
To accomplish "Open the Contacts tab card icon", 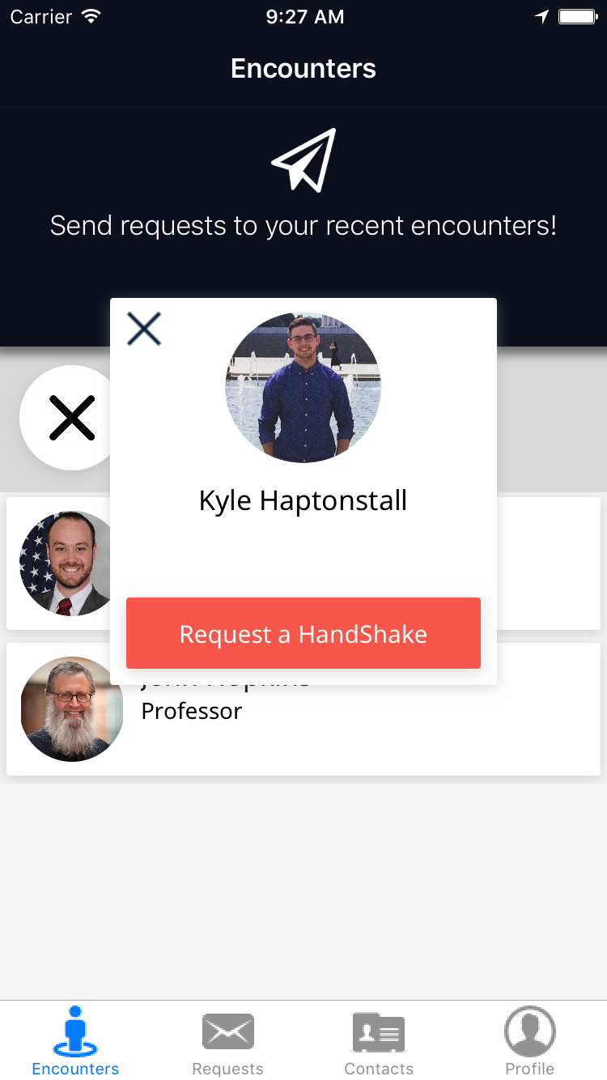I will click(379, 1031).
